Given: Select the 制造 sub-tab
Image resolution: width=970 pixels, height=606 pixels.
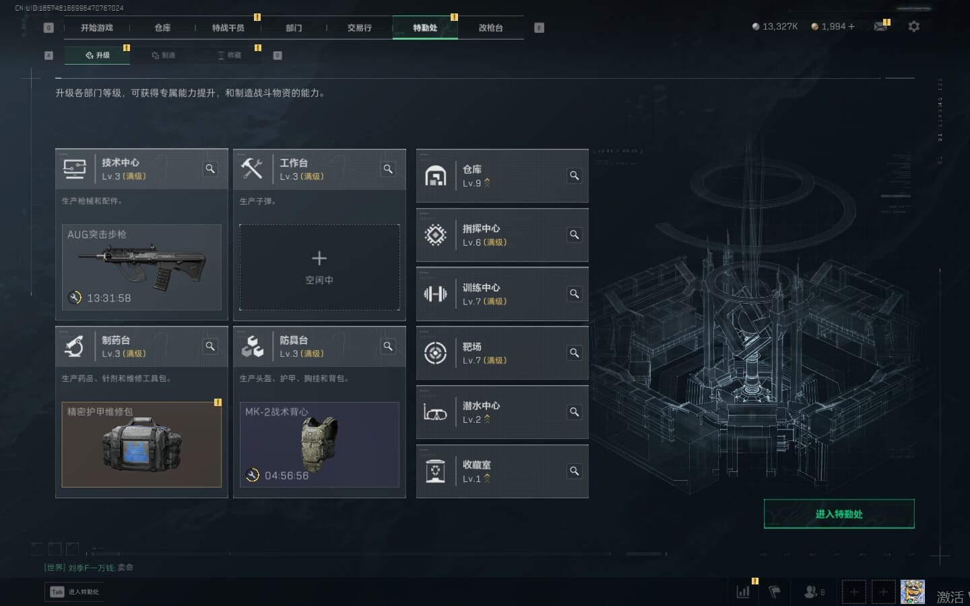Looking at the screenshot, I should pos(164,55).
